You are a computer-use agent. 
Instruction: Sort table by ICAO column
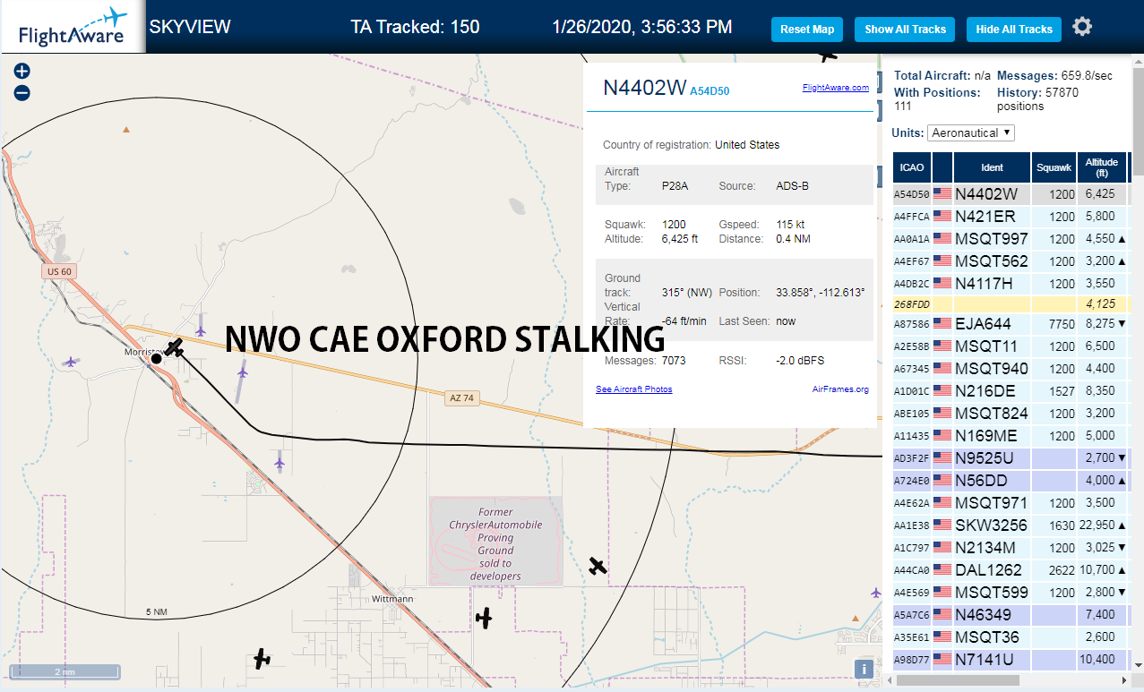point(912,167)
